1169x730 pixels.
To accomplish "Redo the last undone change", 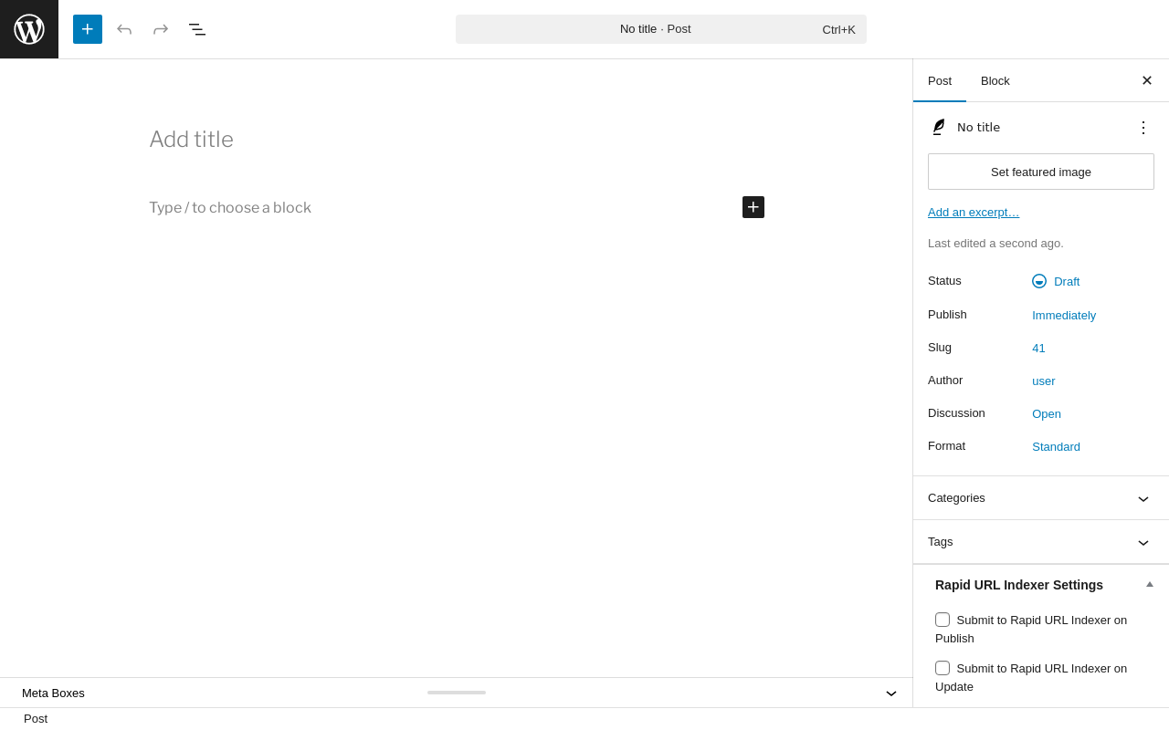I will (161, 29).
